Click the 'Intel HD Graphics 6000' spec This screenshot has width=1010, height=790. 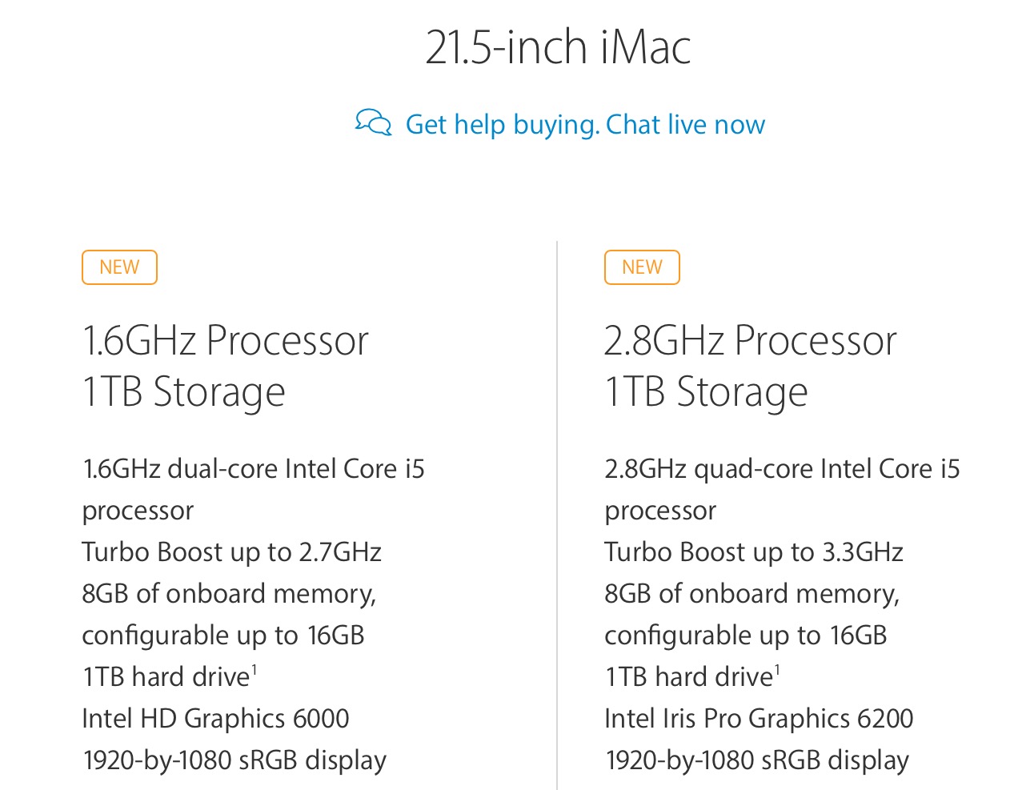215,719
